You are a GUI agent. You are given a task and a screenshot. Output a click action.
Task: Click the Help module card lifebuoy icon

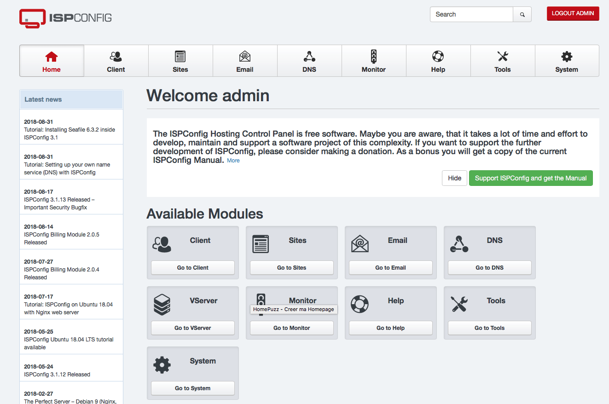(x=360, y=304)
